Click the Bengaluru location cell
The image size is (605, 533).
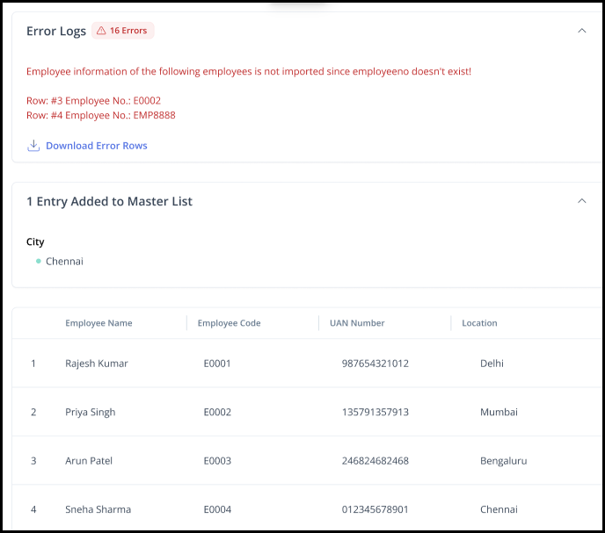[x=504, y=460]
